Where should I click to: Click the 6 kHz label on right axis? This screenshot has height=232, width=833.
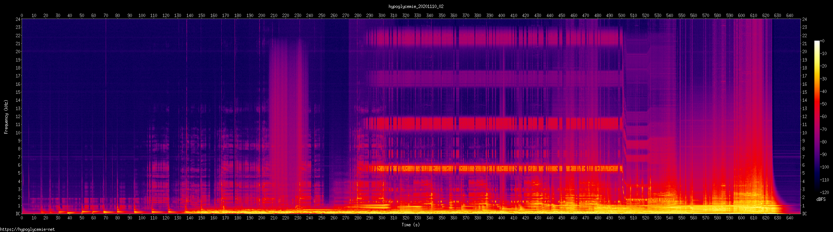coord(804,165)
